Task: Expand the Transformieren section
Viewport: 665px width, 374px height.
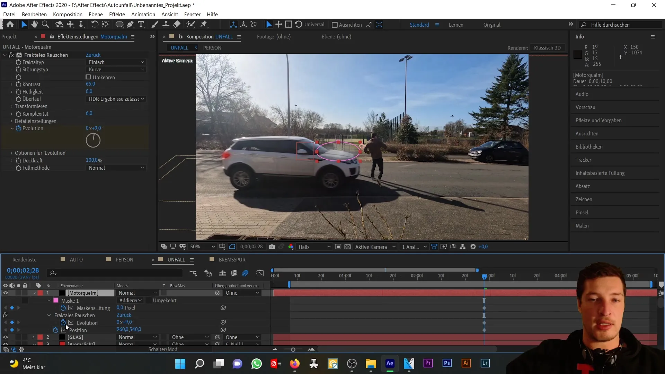Action: pyautogui.click(x=11, y=106)
